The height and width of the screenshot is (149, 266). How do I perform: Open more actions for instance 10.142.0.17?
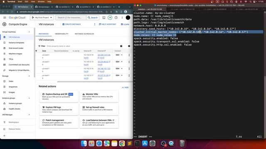point(129,75)
